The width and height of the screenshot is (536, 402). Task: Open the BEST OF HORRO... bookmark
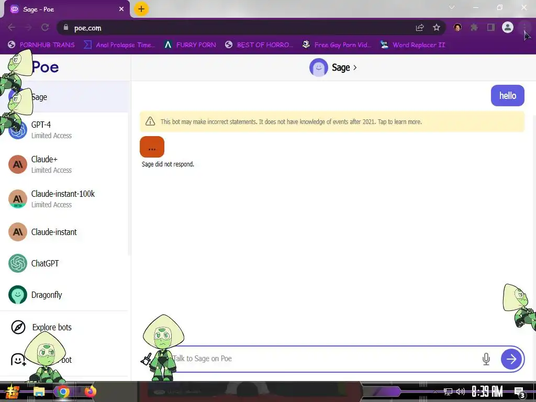[x=259, y=45]
